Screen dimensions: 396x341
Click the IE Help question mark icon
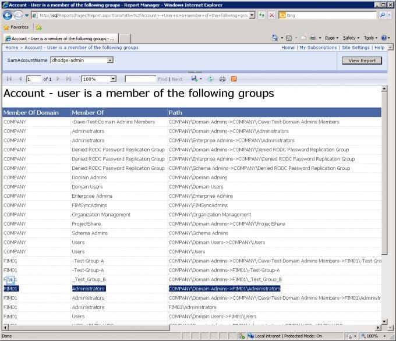pos(384,38)
